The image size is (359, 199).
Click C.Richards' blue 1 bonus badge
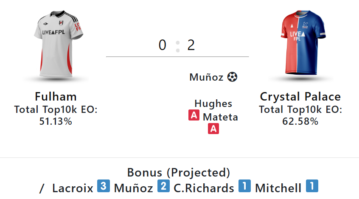click(x=244, y=186)
